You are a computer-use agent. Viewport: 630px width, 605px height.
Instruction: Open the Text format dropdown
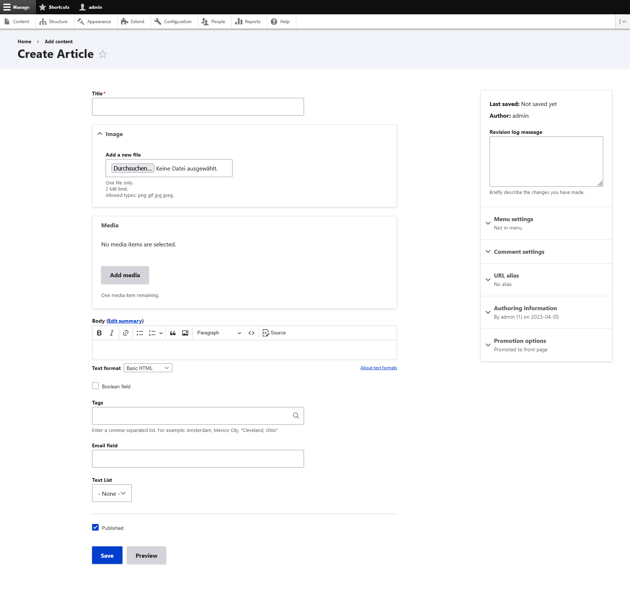148,368
